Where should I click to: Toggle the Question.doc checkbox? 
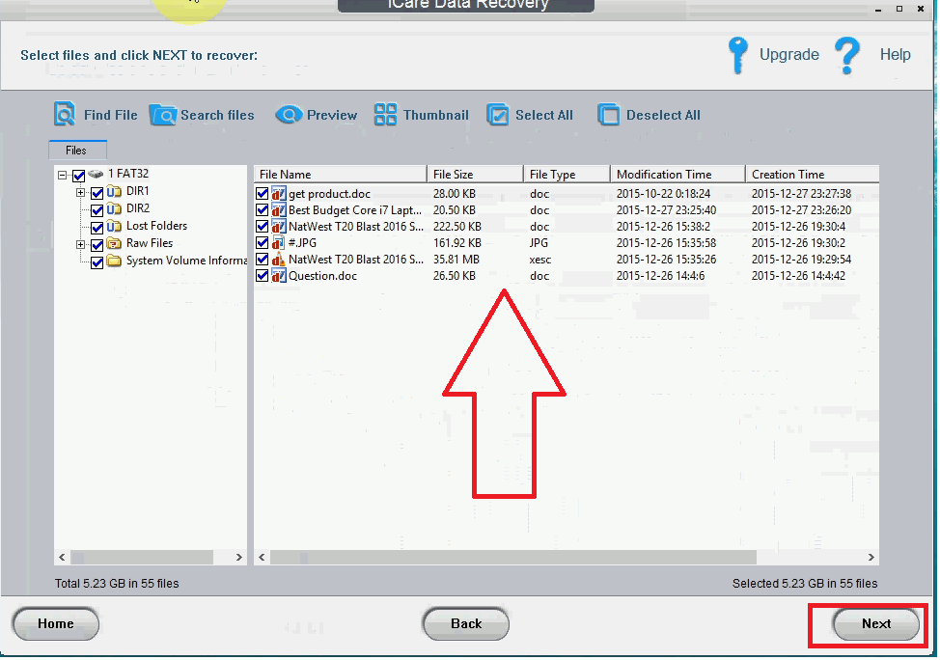coord(263,276)
